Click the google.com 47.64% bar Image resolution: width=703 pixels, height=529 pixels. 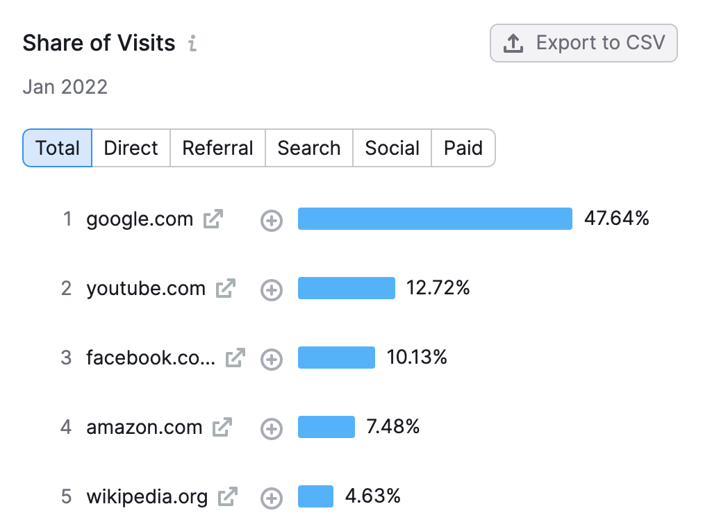pyautogui.click(x=435, y=219)
